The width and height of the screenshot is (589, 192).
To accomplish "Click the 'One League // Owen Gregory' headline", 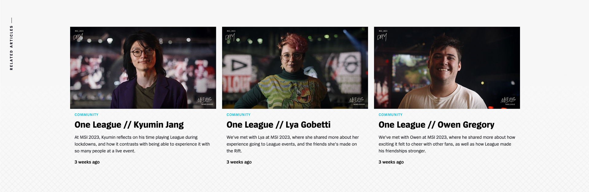I will click(436, 125).
